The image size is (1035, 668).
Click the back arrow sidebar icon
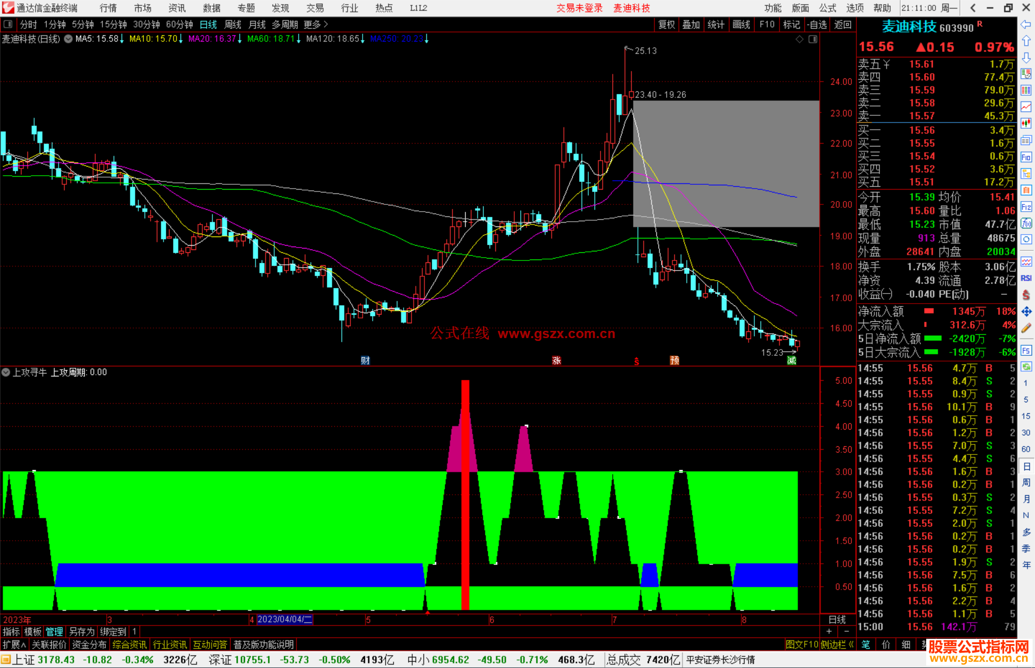pos(1026,24)
